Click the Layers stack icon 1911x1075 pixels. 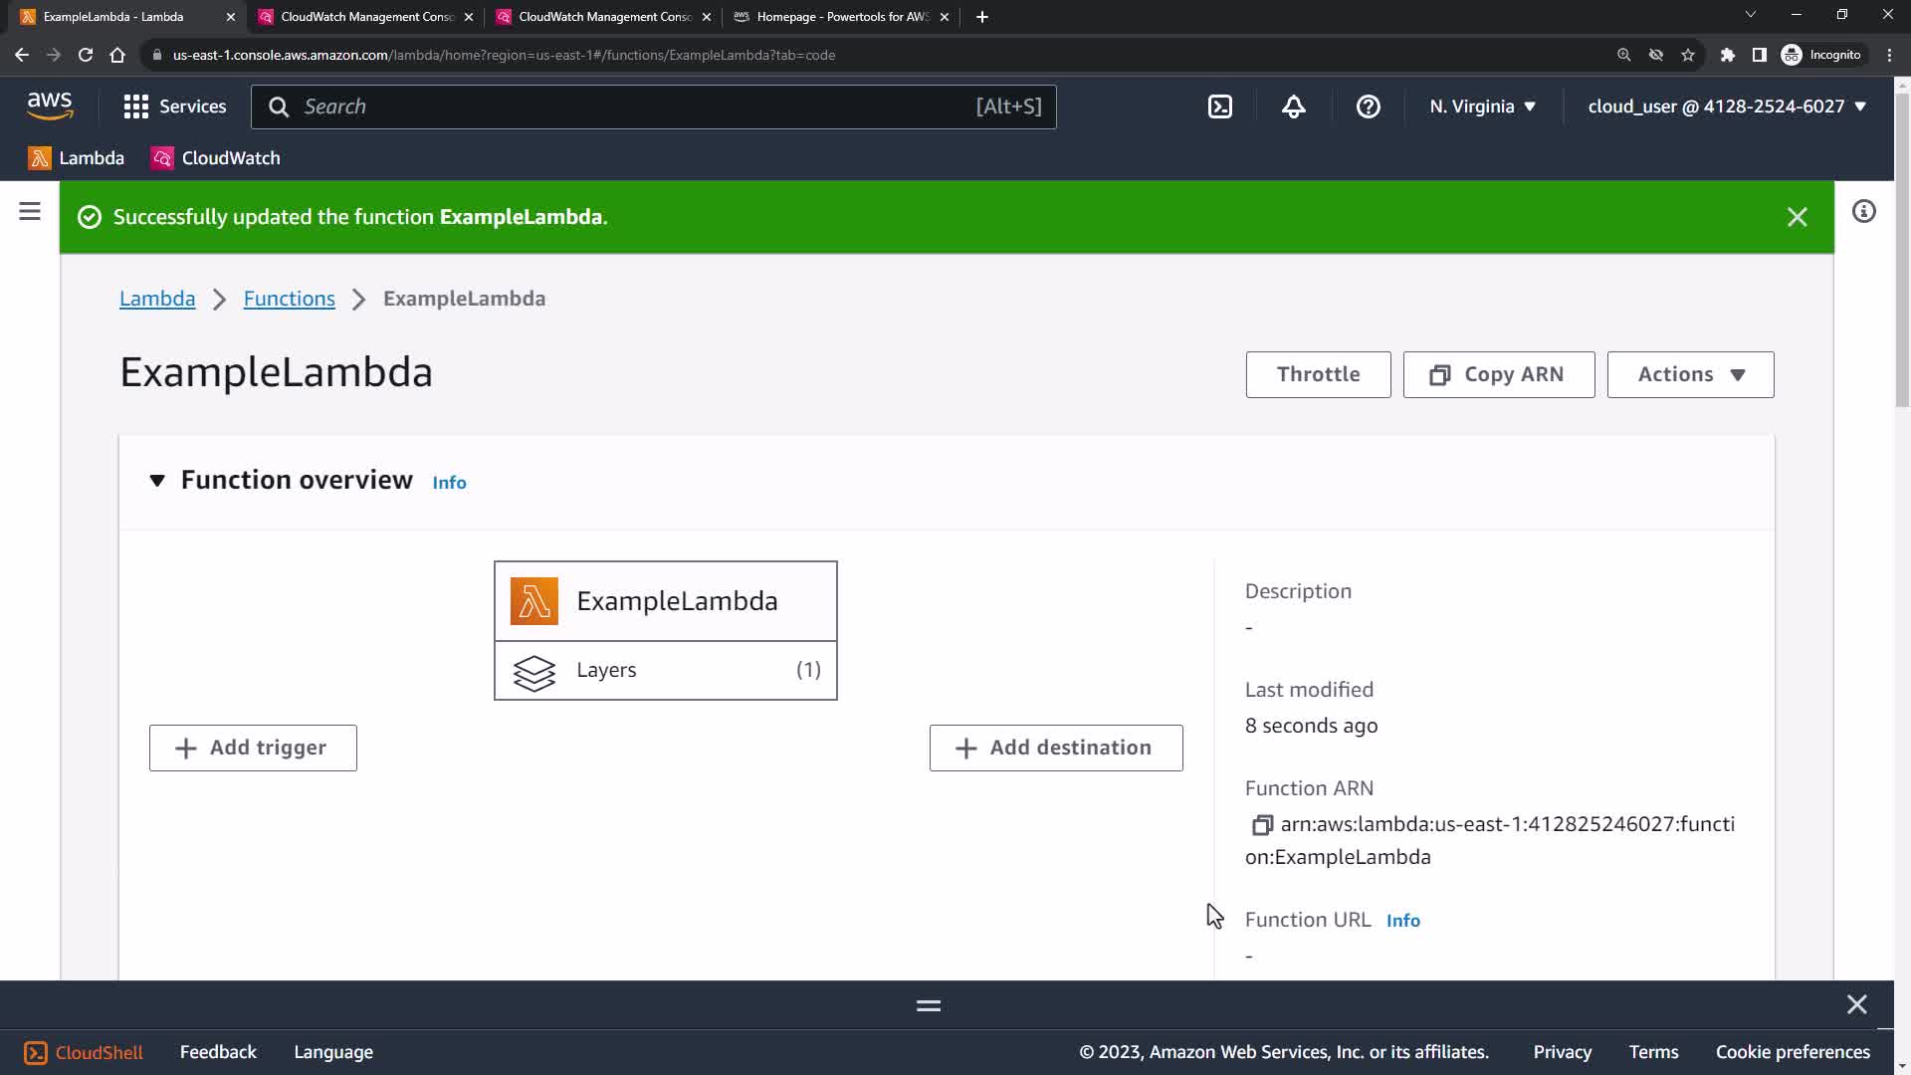click(534, 672)
